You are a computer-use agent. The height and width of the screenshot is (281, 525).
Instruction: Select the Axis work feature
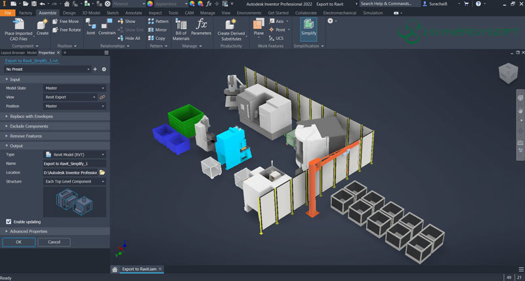click(276, 21)
